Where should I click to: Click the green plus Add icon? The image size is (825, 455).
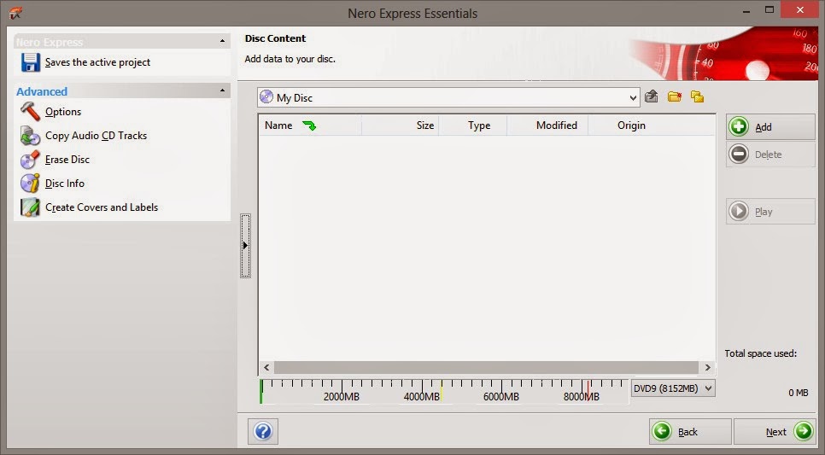coord(739,127)
